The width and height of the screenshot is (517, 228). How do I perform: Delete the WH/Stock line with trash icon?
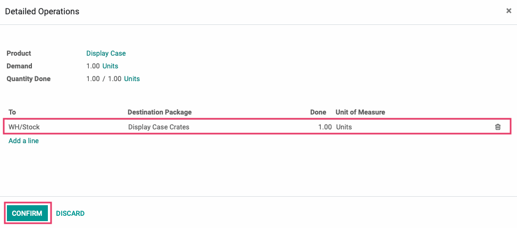[498, 127]
